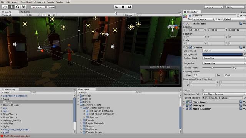The image size is (246, 138).
Task: Toggle the Camera object active checkbox
Action: click(x=190, y=16)
